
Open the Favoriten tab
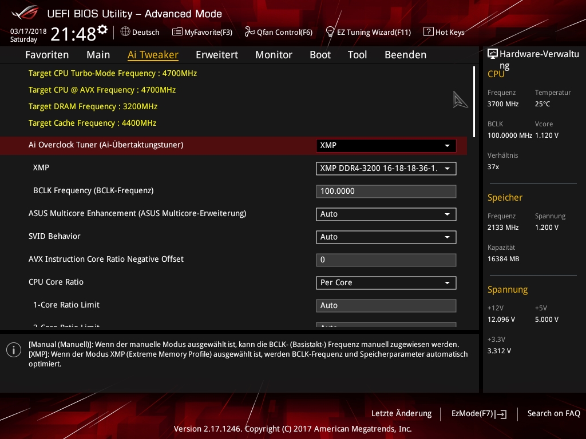[47, 55]
